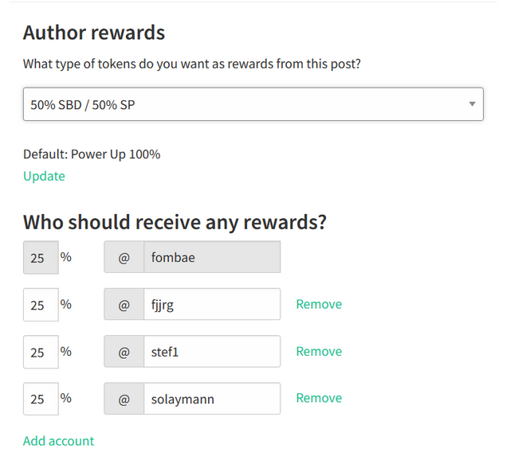Viewport: 510px width, 464px height.
Task: Click the fombae username field
Action: pyautogui.click(x=211, y=258)
